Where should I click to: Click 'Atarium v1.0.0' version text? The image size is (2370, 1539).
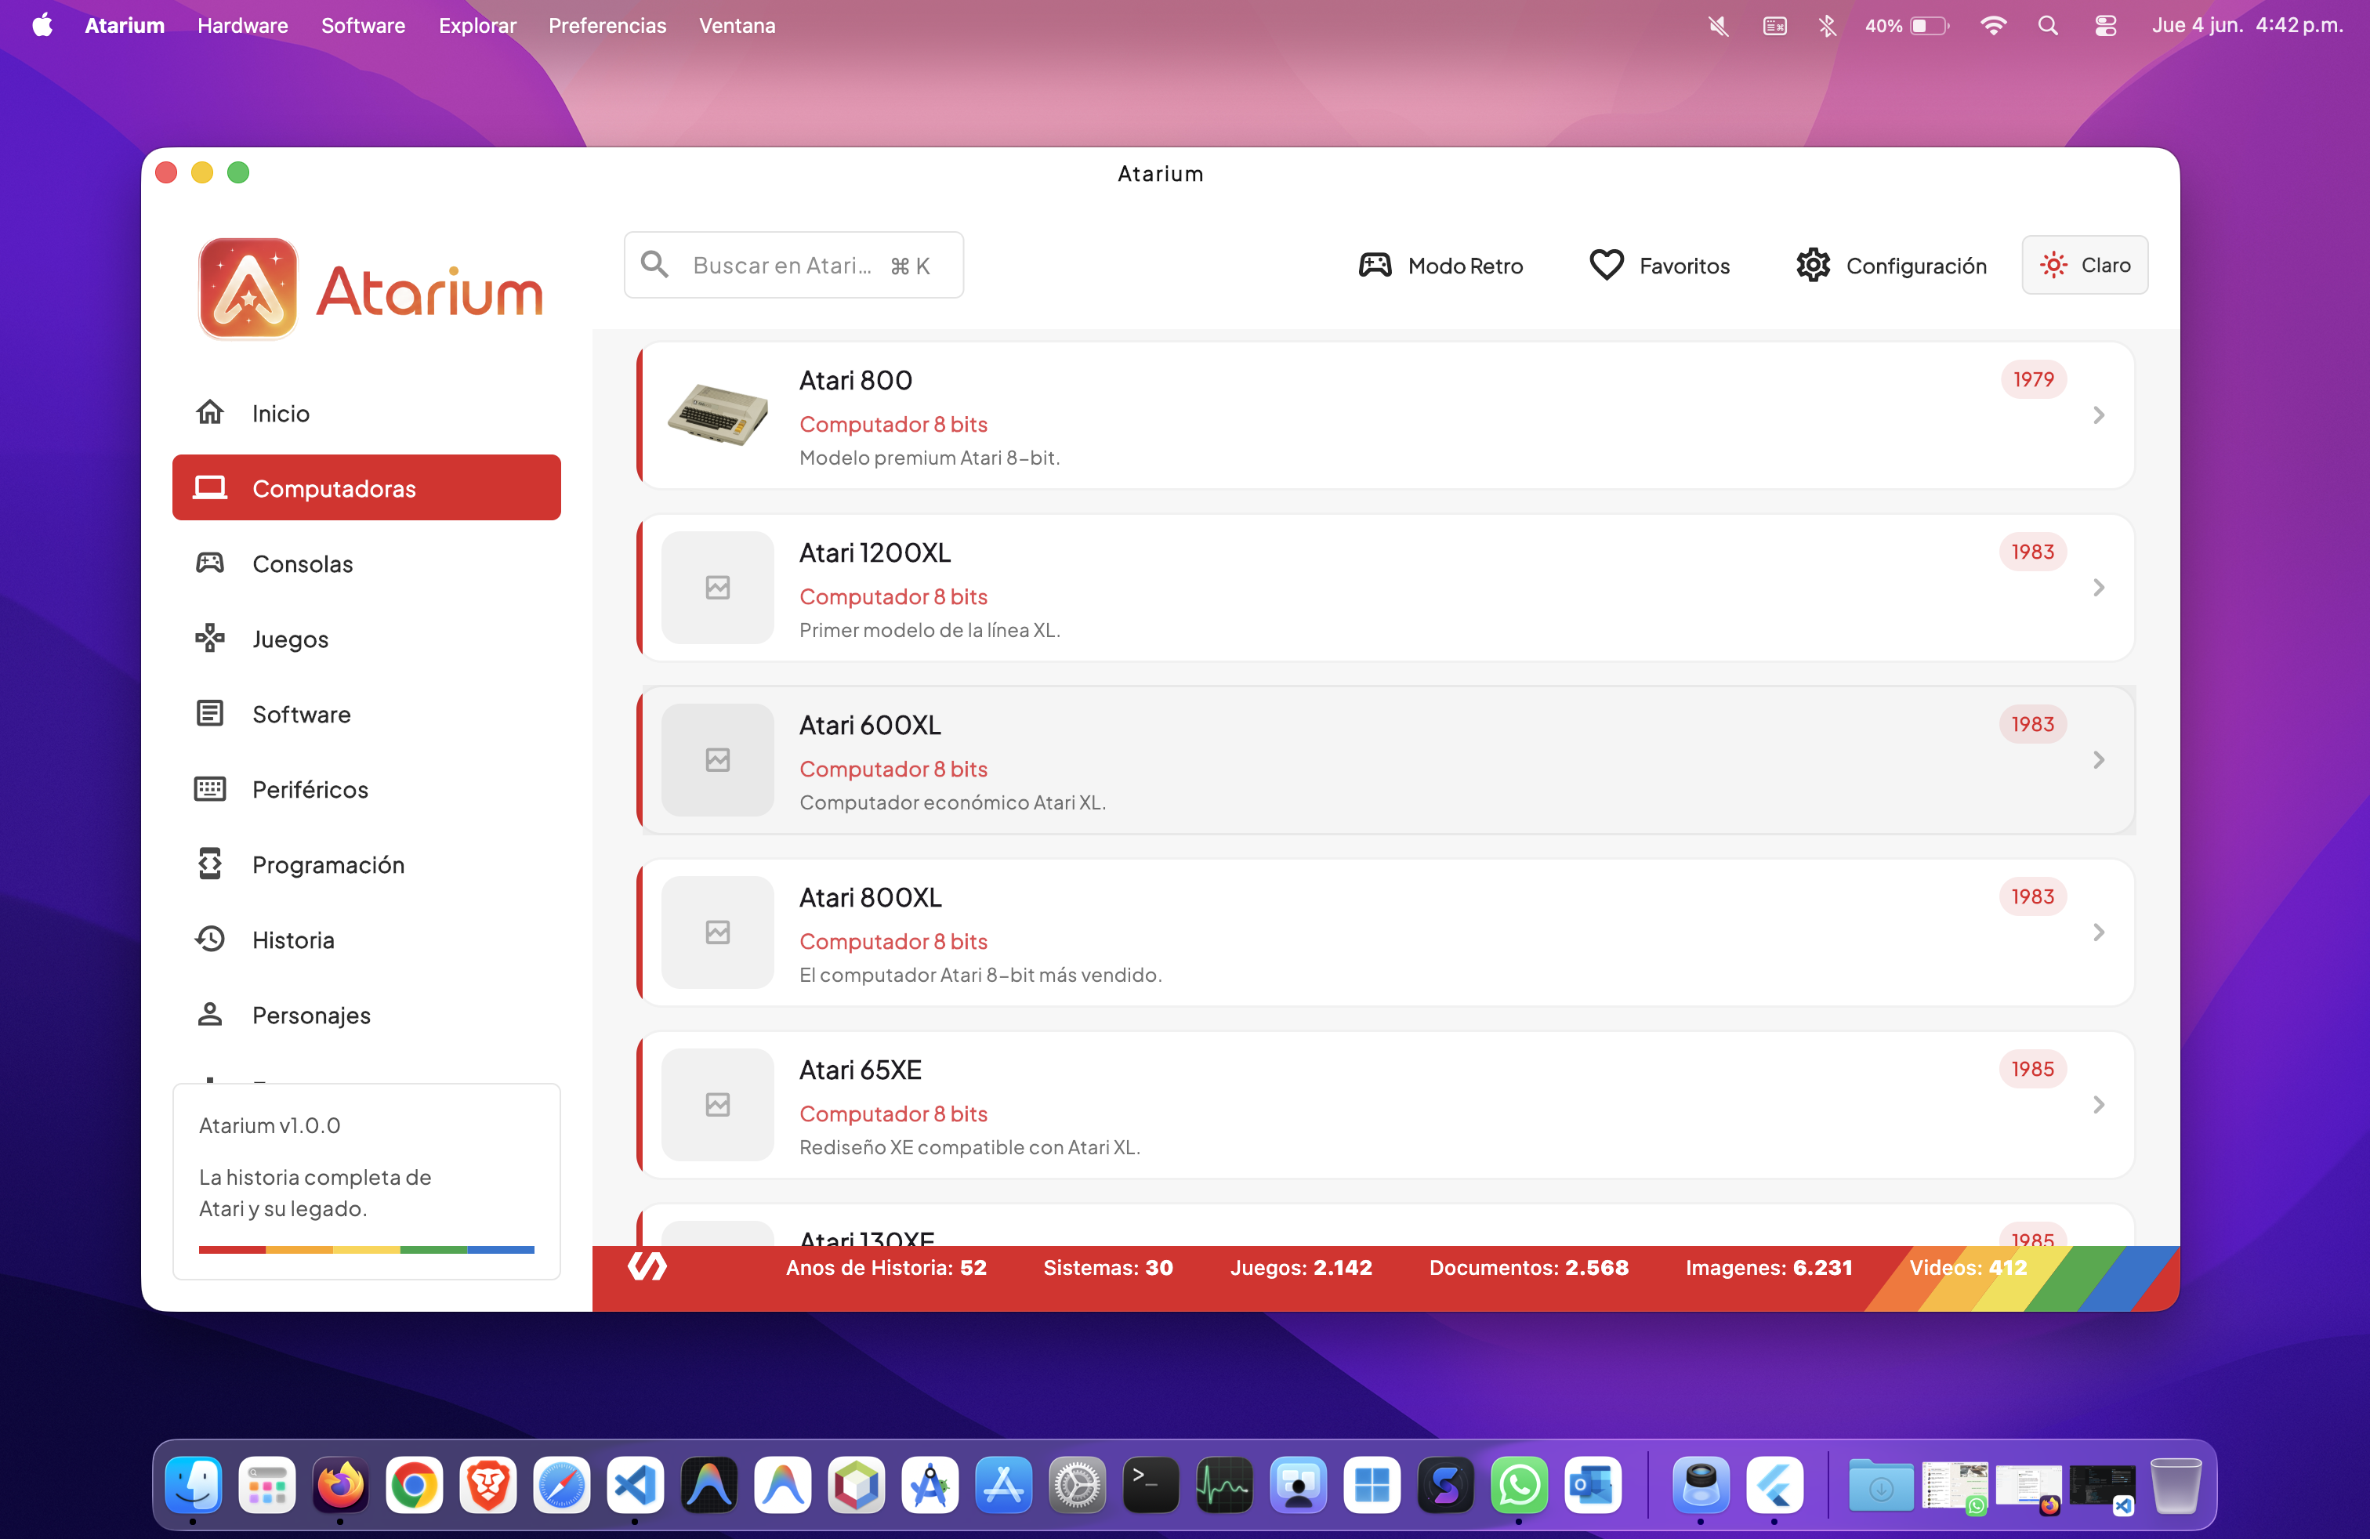[x=269, y=1125]
